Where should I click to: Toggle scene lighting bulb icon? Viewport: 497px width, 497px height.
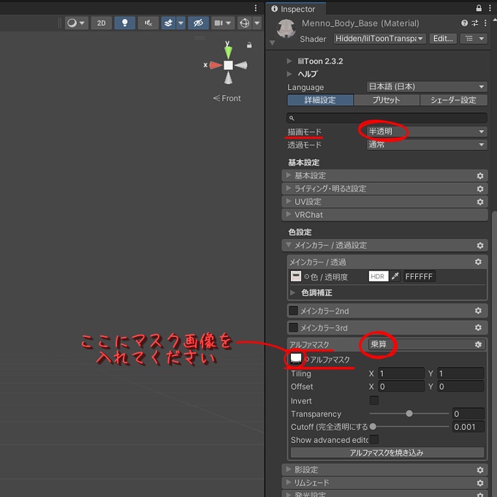point(124,23)
